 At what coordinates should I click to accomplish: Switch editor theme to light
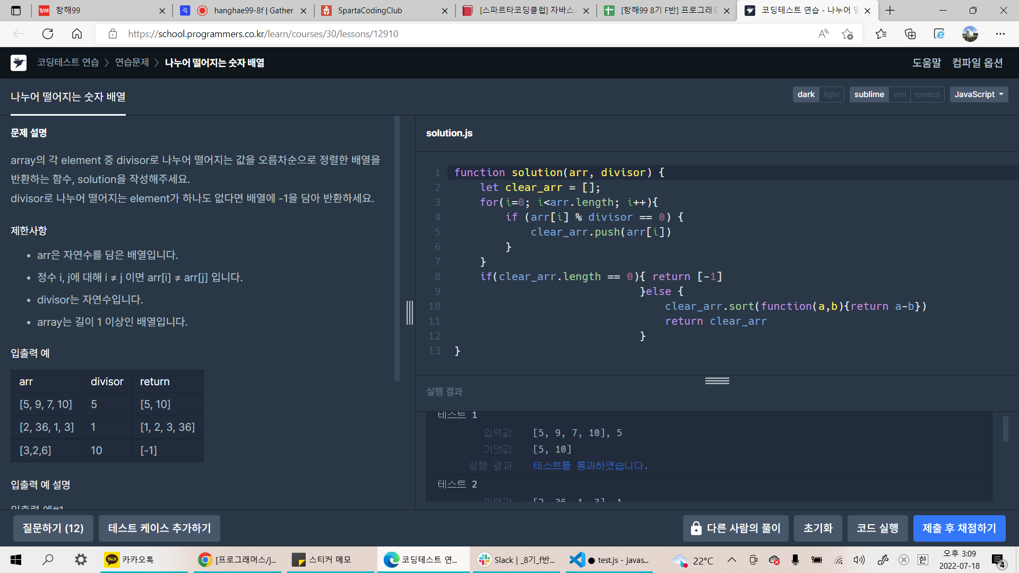pyautogui.click(x=831, y=94)
